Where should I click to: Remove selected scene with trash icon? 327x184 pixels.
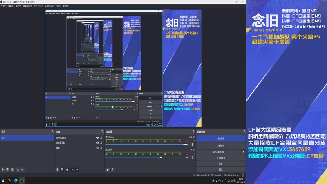[x=7, y=170]
